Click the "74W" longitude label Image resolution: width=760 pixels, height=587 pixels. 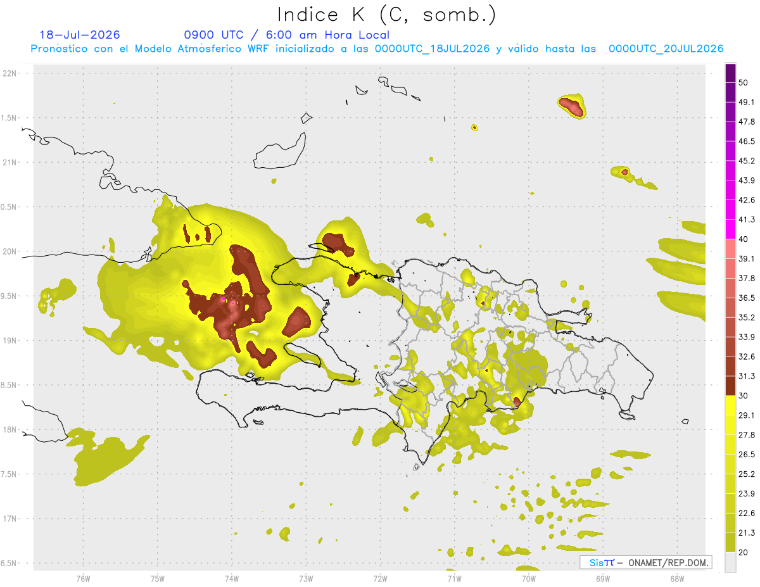click(x=232, y=579)
